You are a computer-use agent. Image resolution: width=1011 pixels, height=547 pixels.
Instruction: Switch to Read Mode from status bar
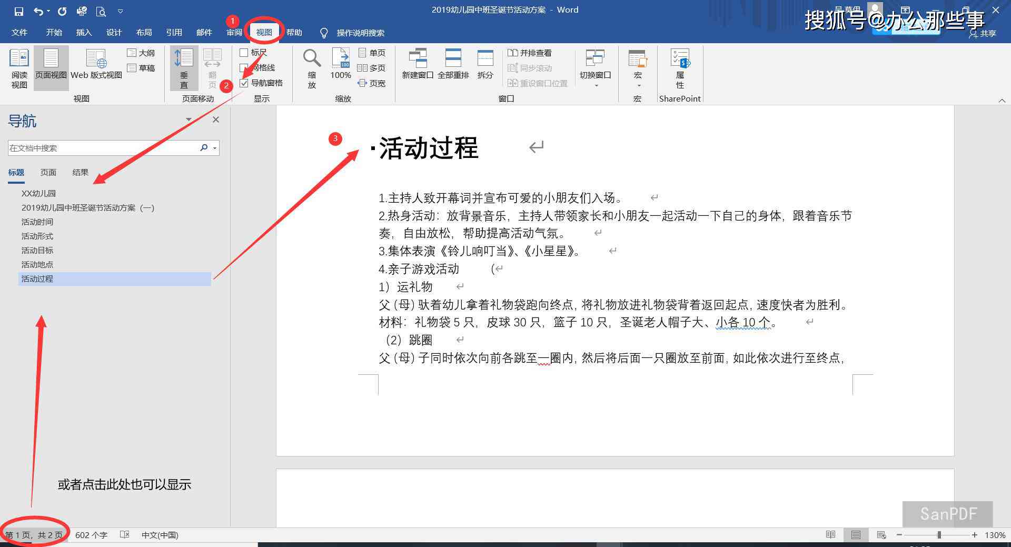tap(831, 535)
